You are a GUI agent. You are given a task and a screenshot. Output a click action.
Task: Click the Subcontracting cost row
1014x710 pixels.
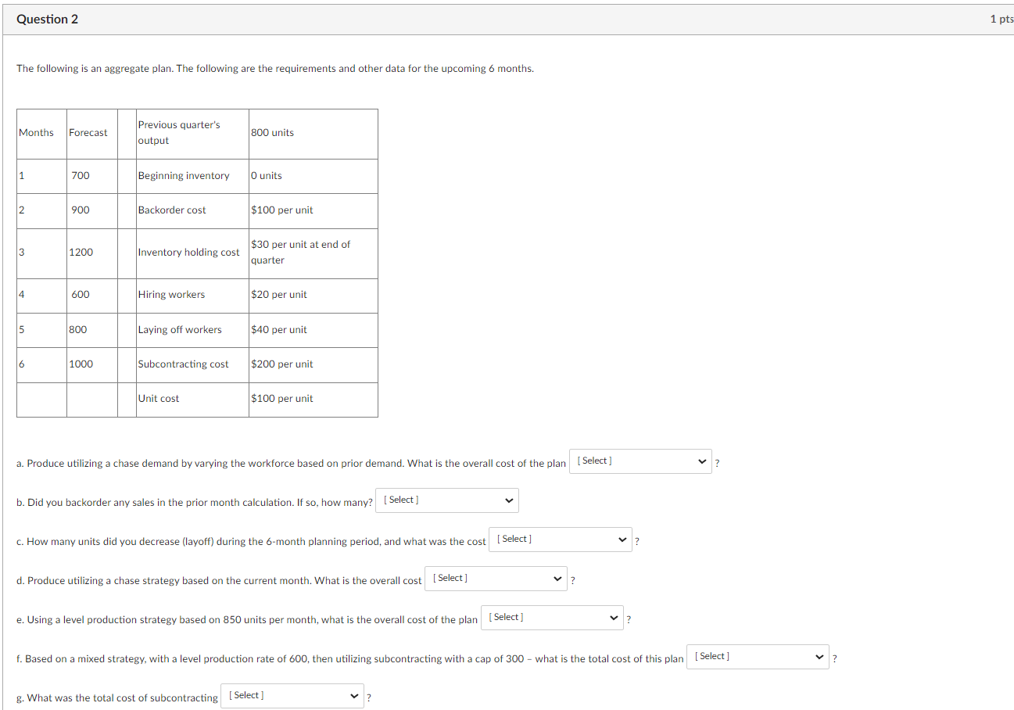coord(183,364)
